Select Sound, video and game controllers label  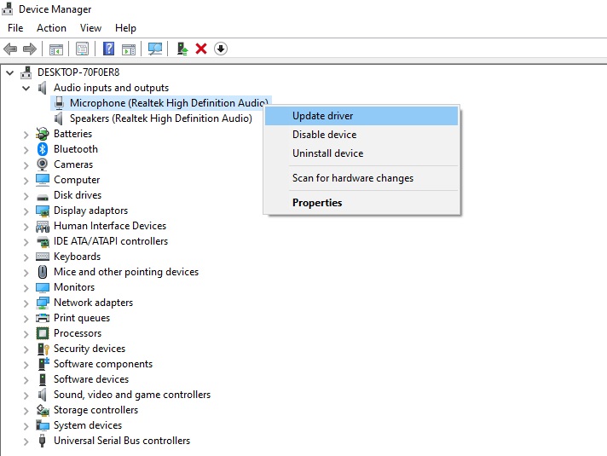[x=132, y=395]
